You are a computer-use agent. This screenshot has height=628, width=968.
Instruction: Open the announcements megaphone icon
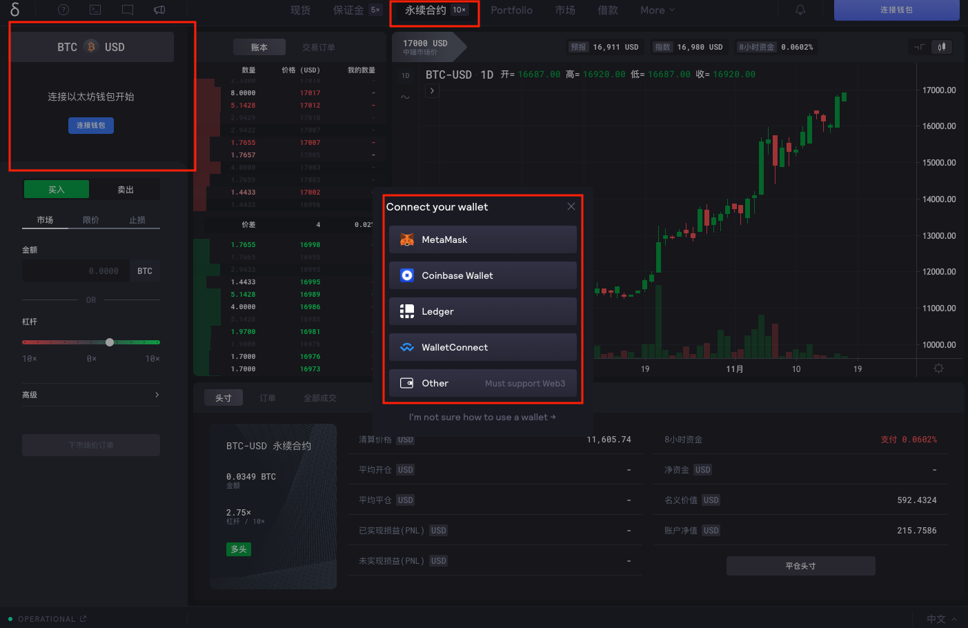pos(159,10)
